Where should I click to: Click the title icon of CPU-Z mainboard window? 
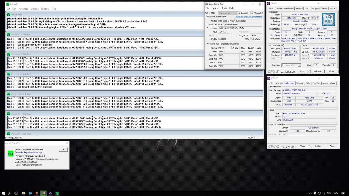[269, 78]
